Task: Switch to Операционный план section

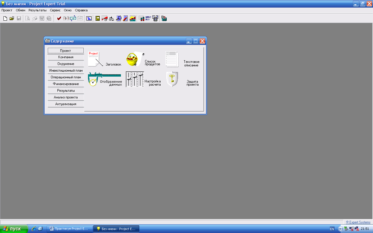Action: tap(66, 77)
